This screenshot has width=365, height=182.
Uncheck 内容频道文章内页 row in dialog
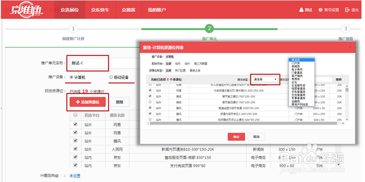coord(150,90)
